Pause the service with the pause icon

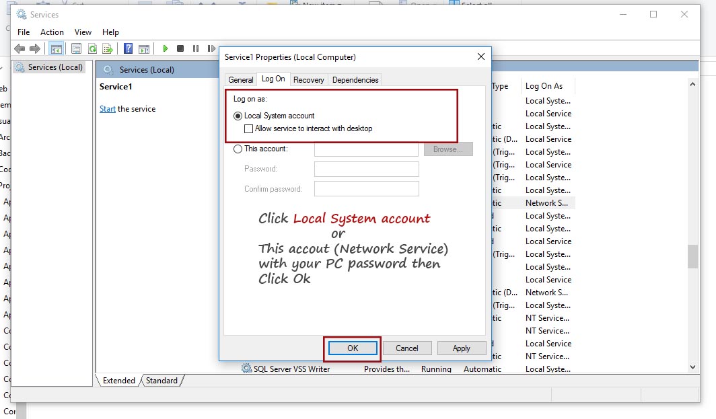tap(196, 48)
